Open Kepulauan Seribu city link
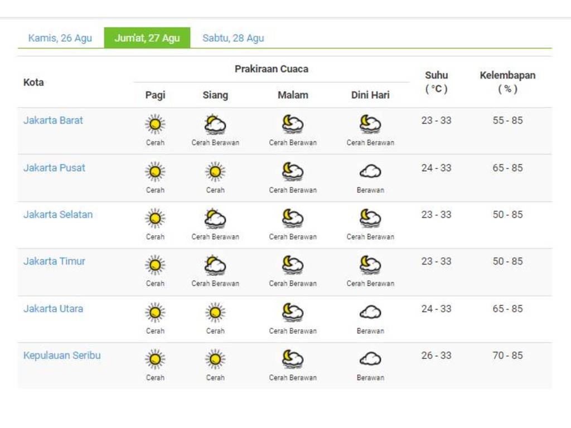The width and height of the screenshot is (571, 428). 62,356
